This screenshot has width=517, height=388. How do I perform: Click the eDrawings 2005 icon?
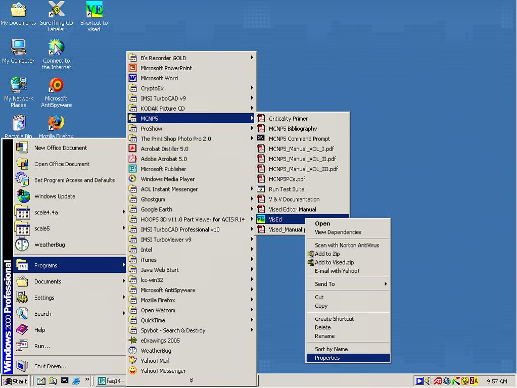[x=132, y=341]
